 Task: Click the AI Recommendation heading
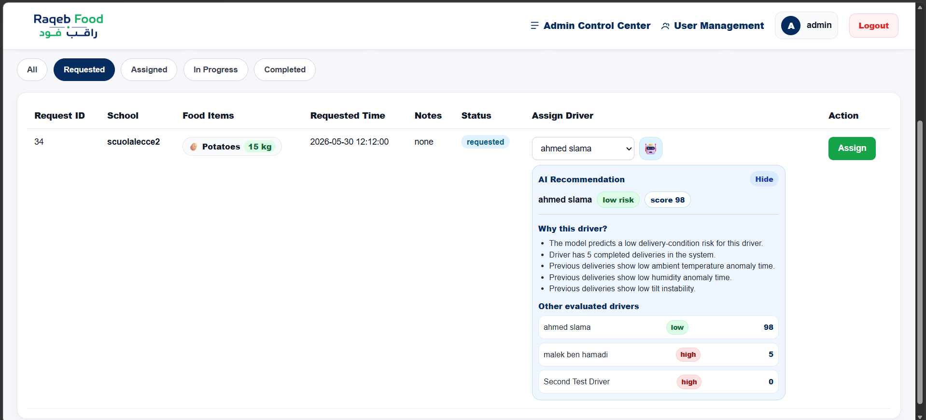click(581, 179)
